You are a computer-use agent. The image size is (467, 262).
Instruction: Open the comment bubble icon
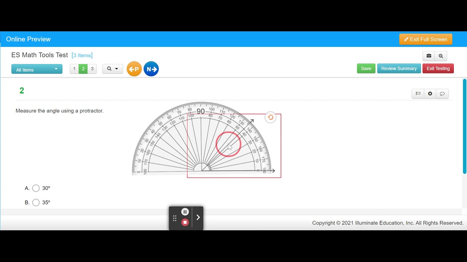coord(442,94)
